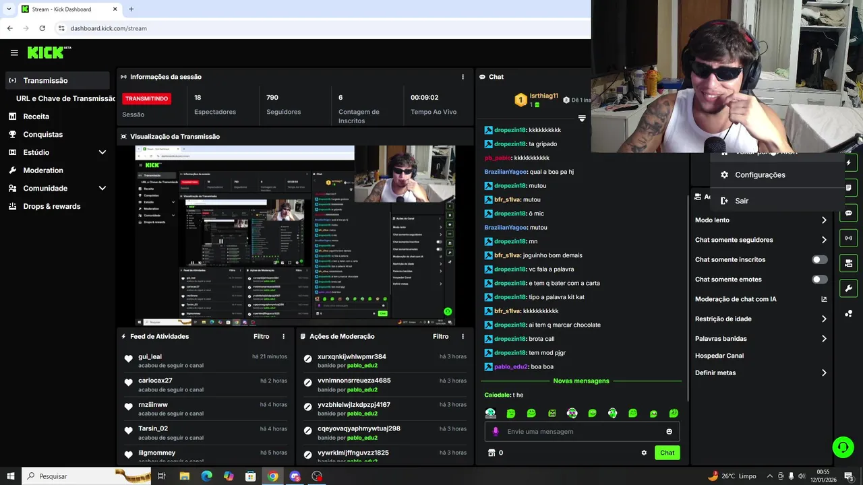Viewport: 863px width, 485px height.
Task: Click the wrench sidebar icon
Action: point(848,288)
